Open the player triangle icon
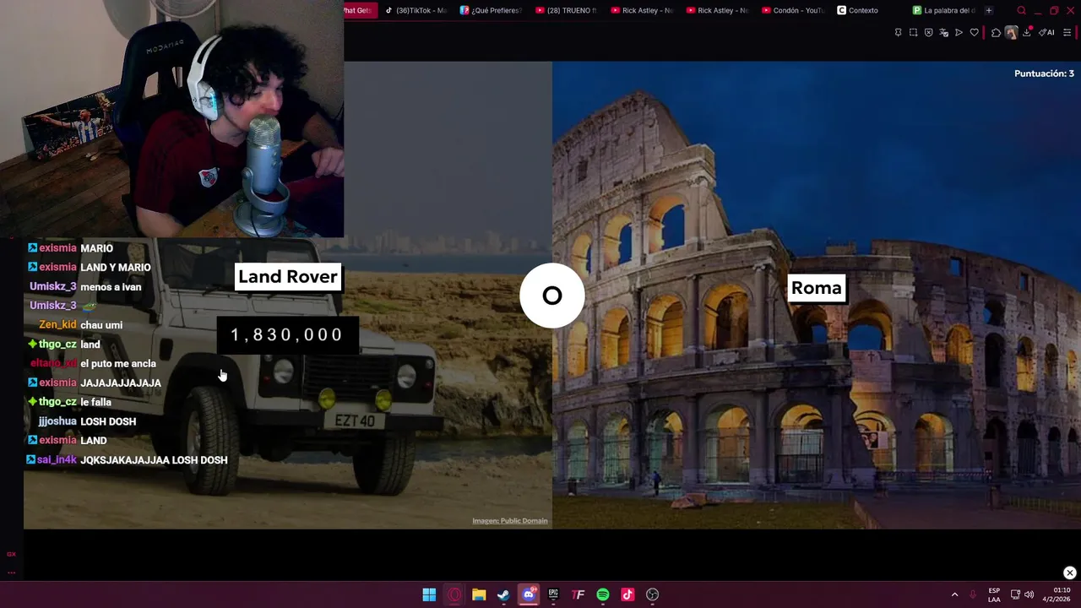Viewport: 1081px width, 608px height. 959,32
